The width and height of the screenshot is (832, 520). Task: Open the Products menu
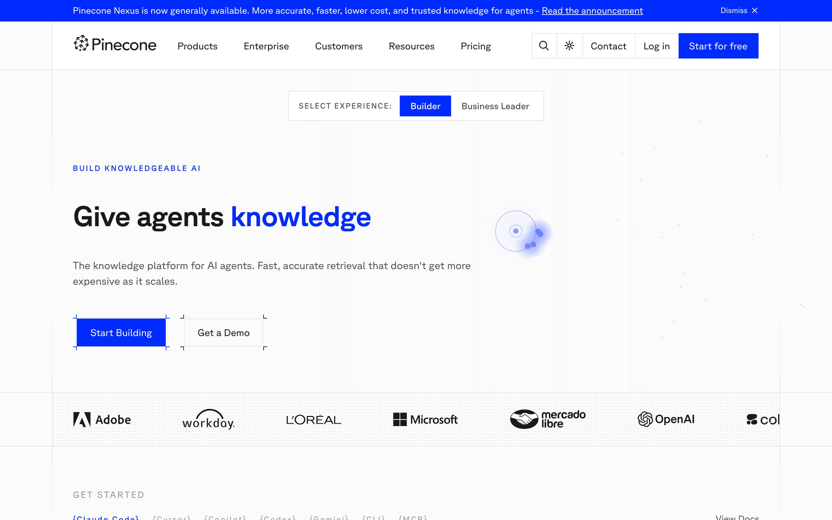(197, 46)
